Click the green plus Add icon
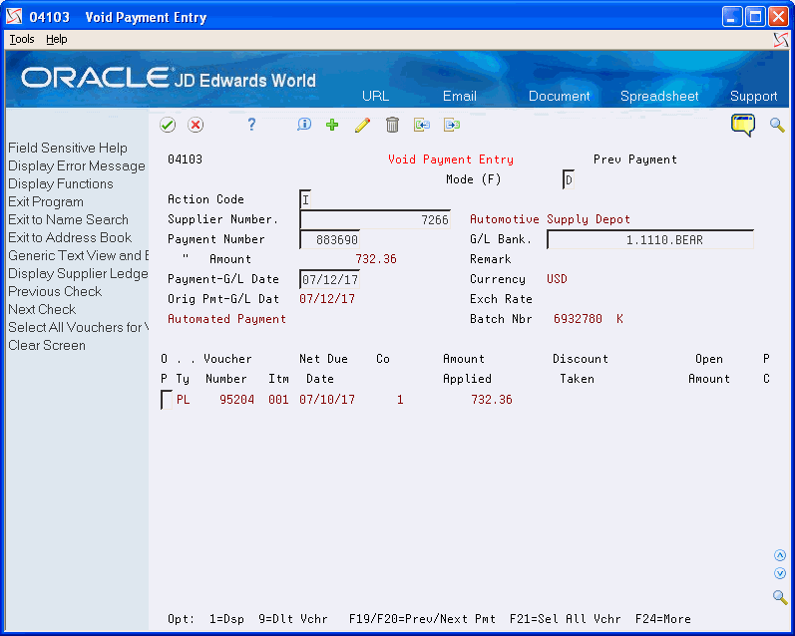Viewport: 795px width, 636px height. [332, 125]
